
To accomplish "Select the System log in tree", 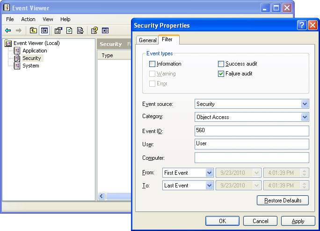I will [31, 66].
